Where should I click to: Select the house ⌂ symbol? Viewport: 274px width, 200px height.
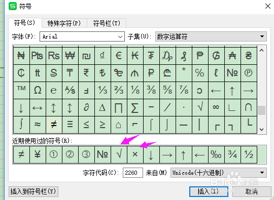(119, 125)
